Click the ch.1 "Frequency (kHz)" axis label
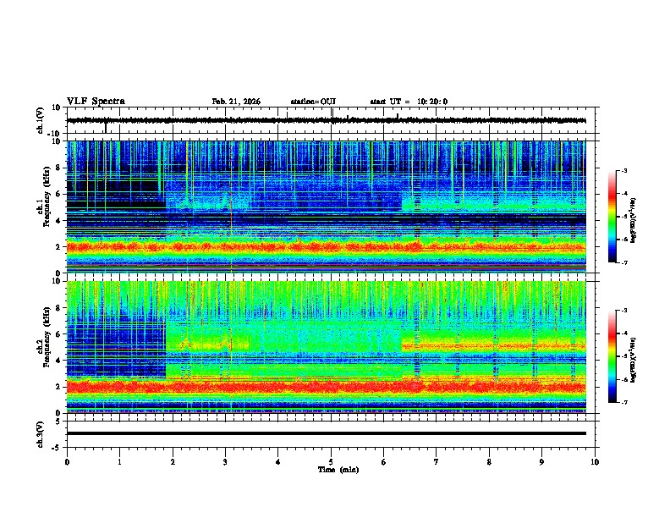The image size is (670, 518). tap(47, 196)
